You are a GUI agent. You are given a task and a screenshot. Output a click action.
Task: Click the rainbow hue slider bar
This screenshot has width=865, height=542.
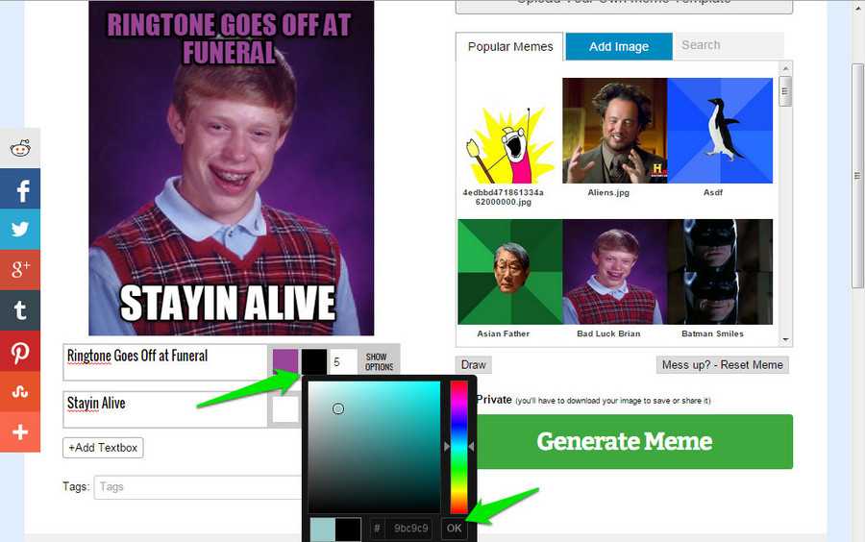pyautogui.click(x=459, y=447)
